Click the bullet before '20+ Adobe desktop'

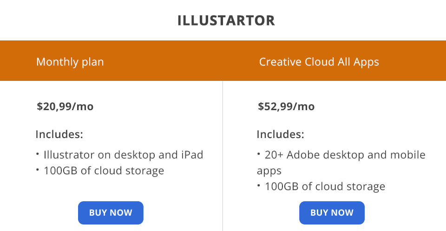259,153
